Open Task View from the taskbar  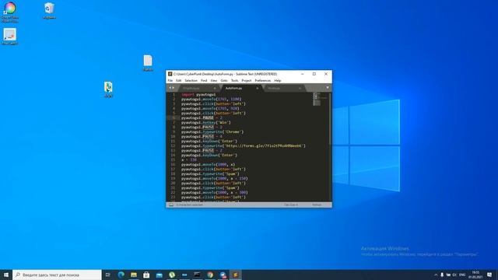pyautogui.click(x=108, y=275)
